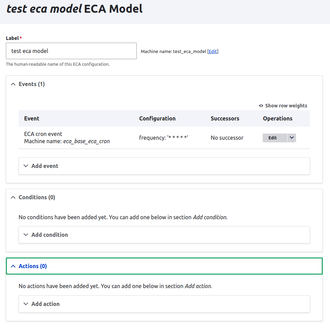This screenshot has width=330, height=328.
Task: Click the ECA cron event row name
Action: click(43, 134)
